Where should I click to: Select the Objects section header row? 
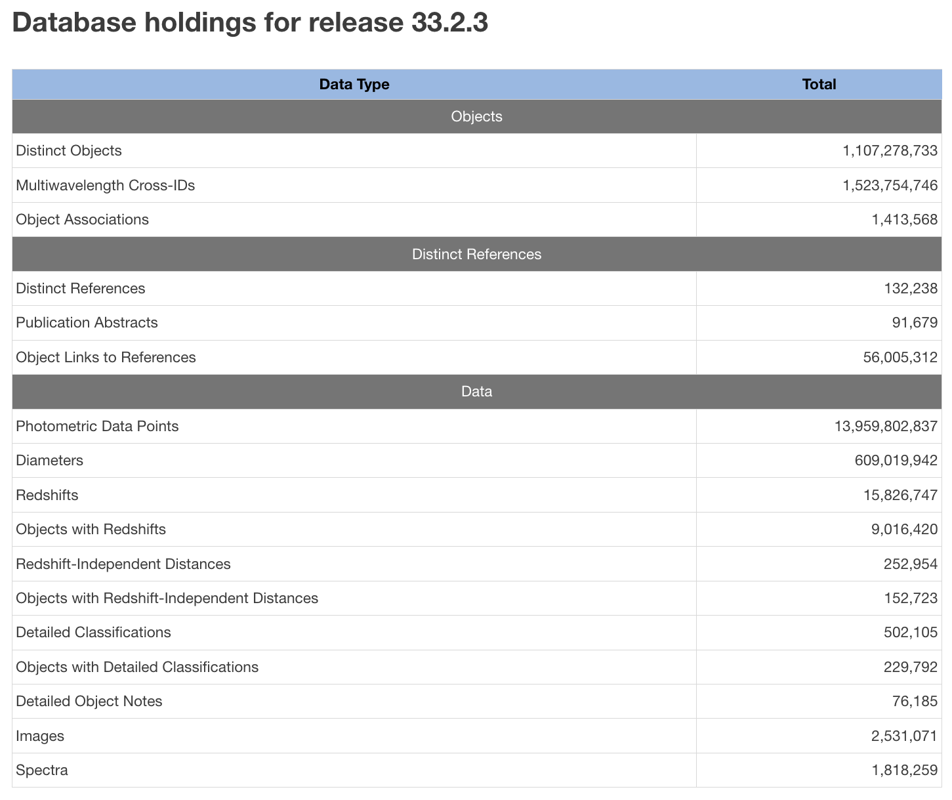476,117
